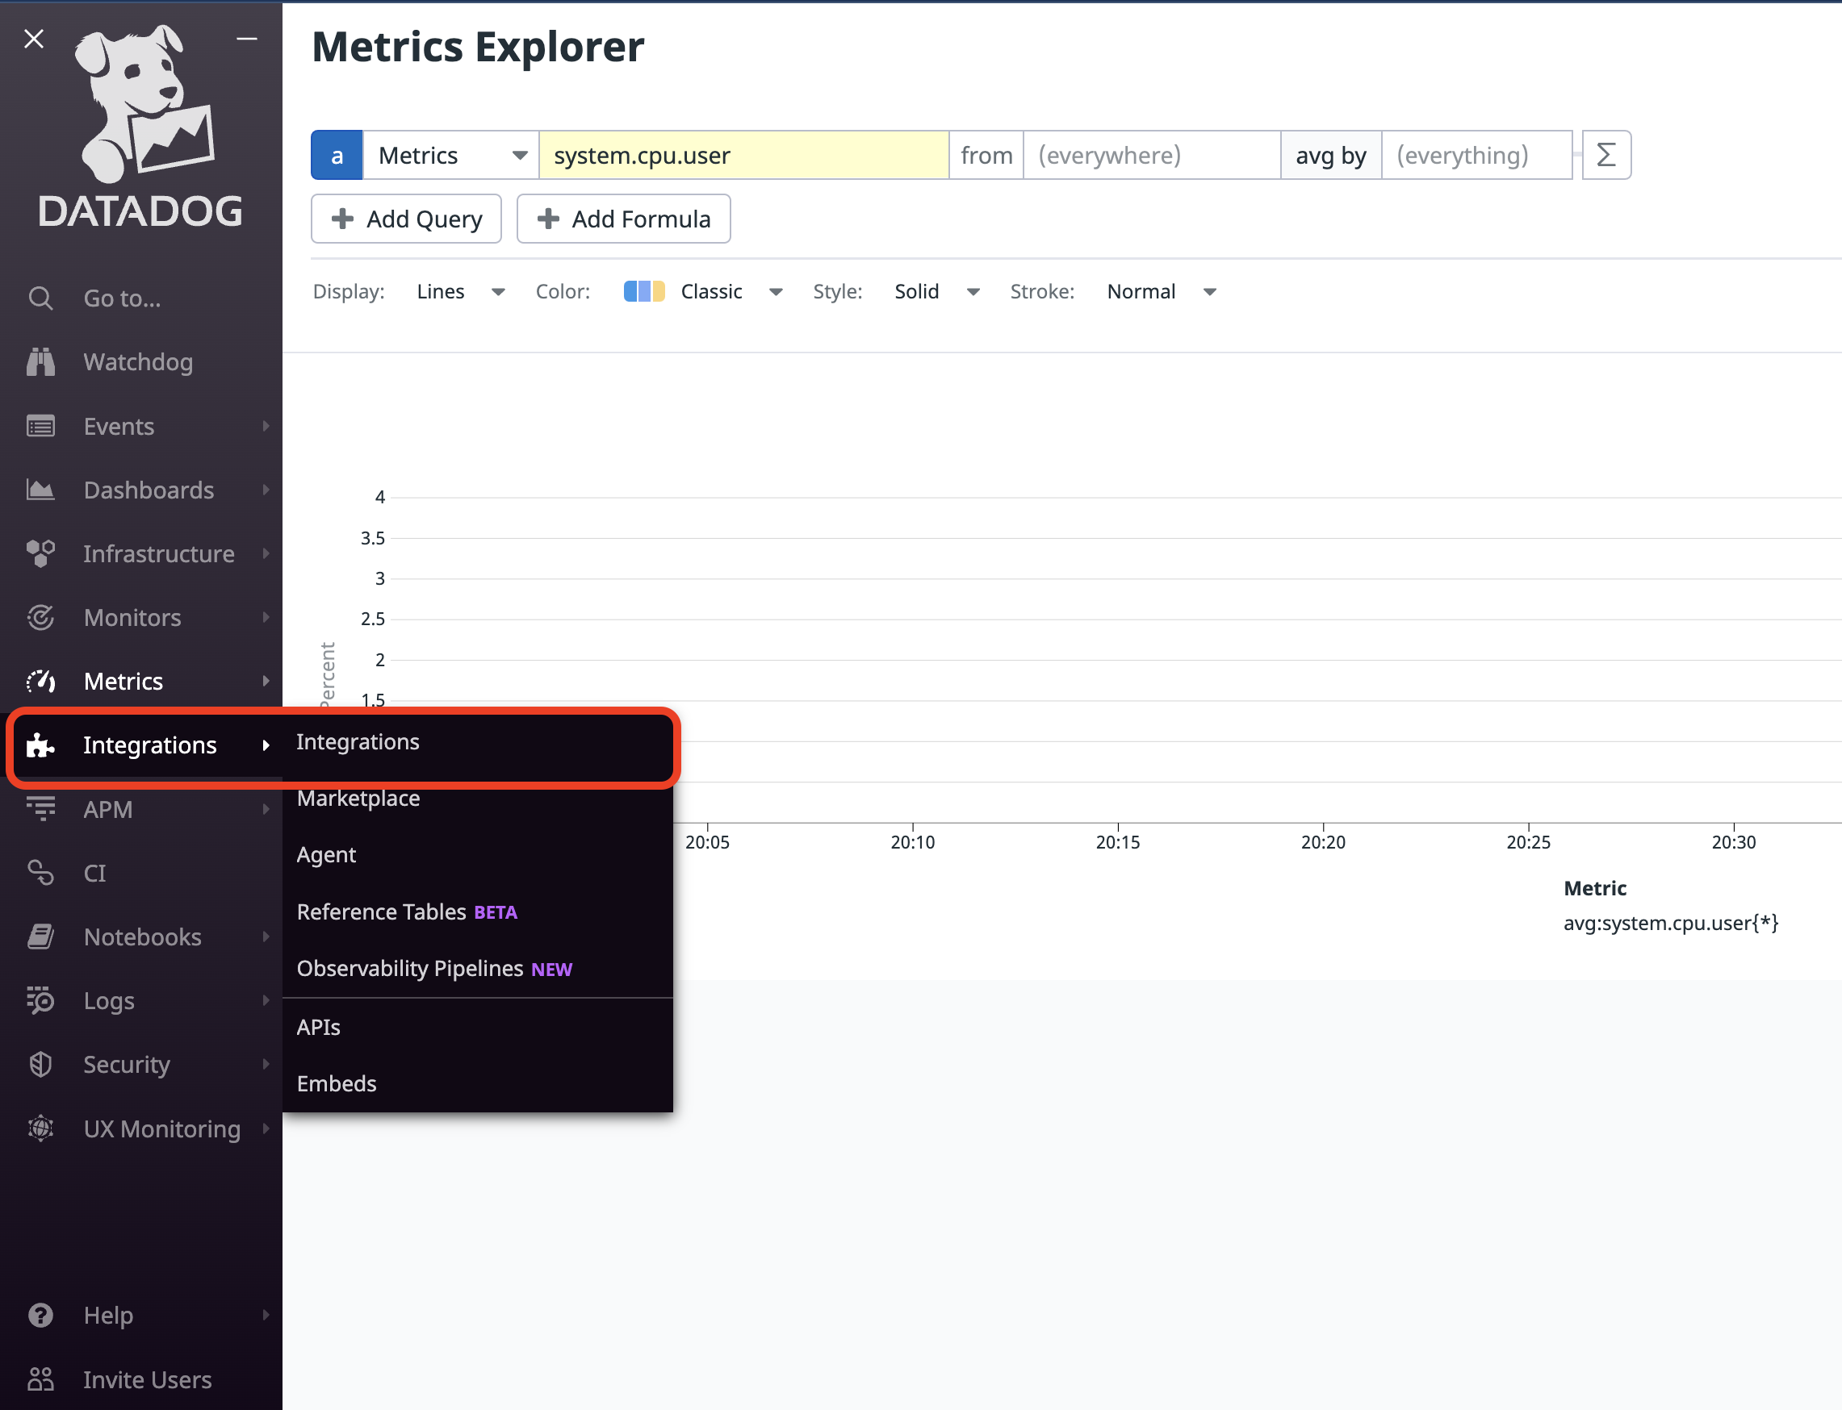Viewport: 1842px width, 1410px height.
Task: Click the Watchdog binoculars icon
Action: point(40,361)
